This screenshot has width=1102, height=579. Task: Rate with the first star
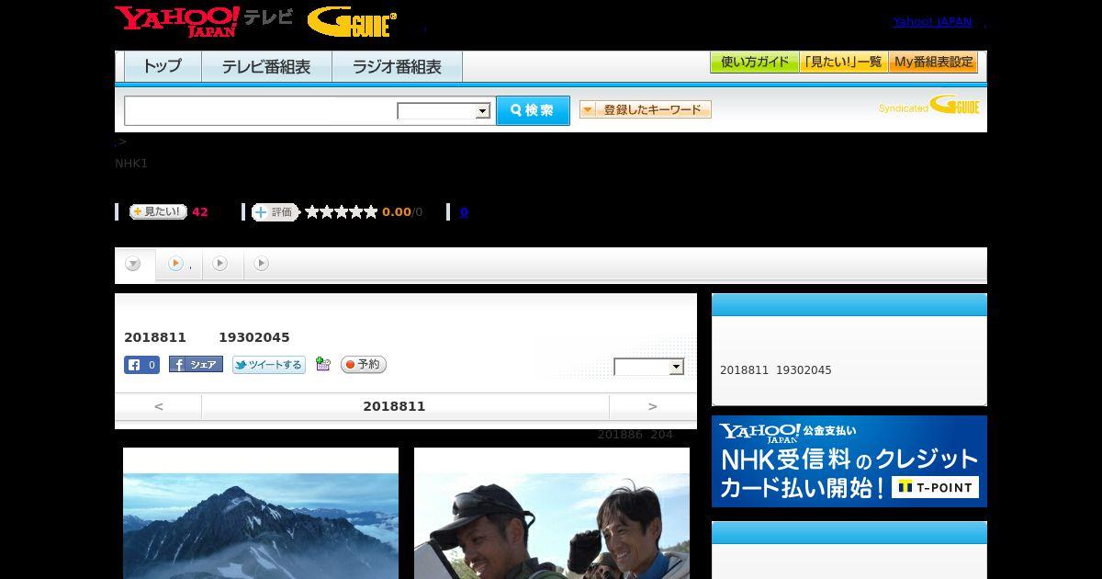click(x=312, y=212)
